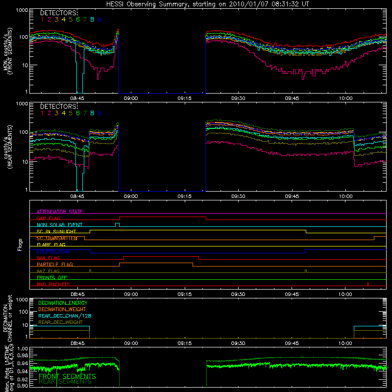Select olive detector 5 in front panel legend
The image size is (392, 392).
point(71,20)
